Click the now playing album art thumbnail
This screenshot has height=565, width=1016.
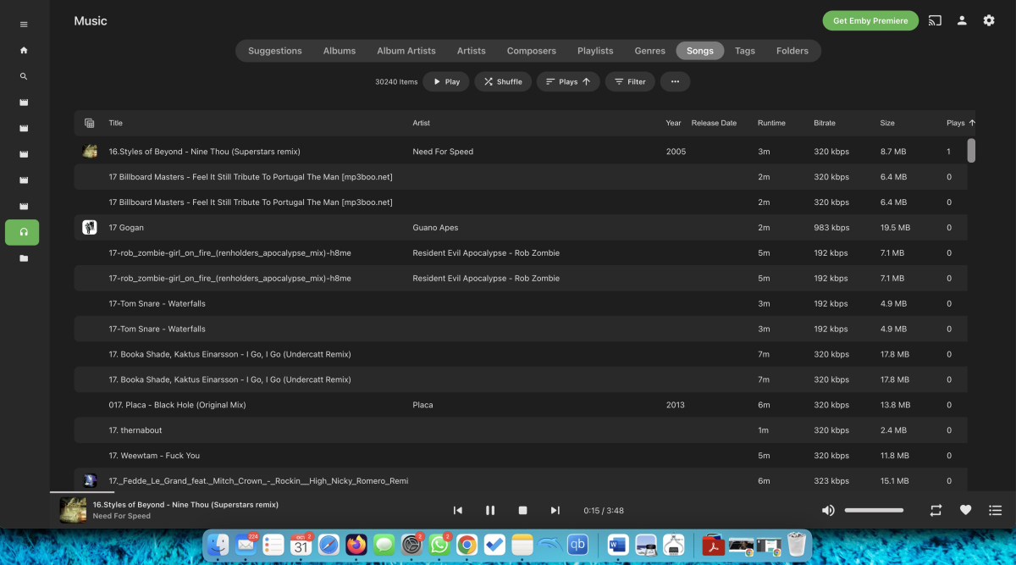(x=73, y=510)
